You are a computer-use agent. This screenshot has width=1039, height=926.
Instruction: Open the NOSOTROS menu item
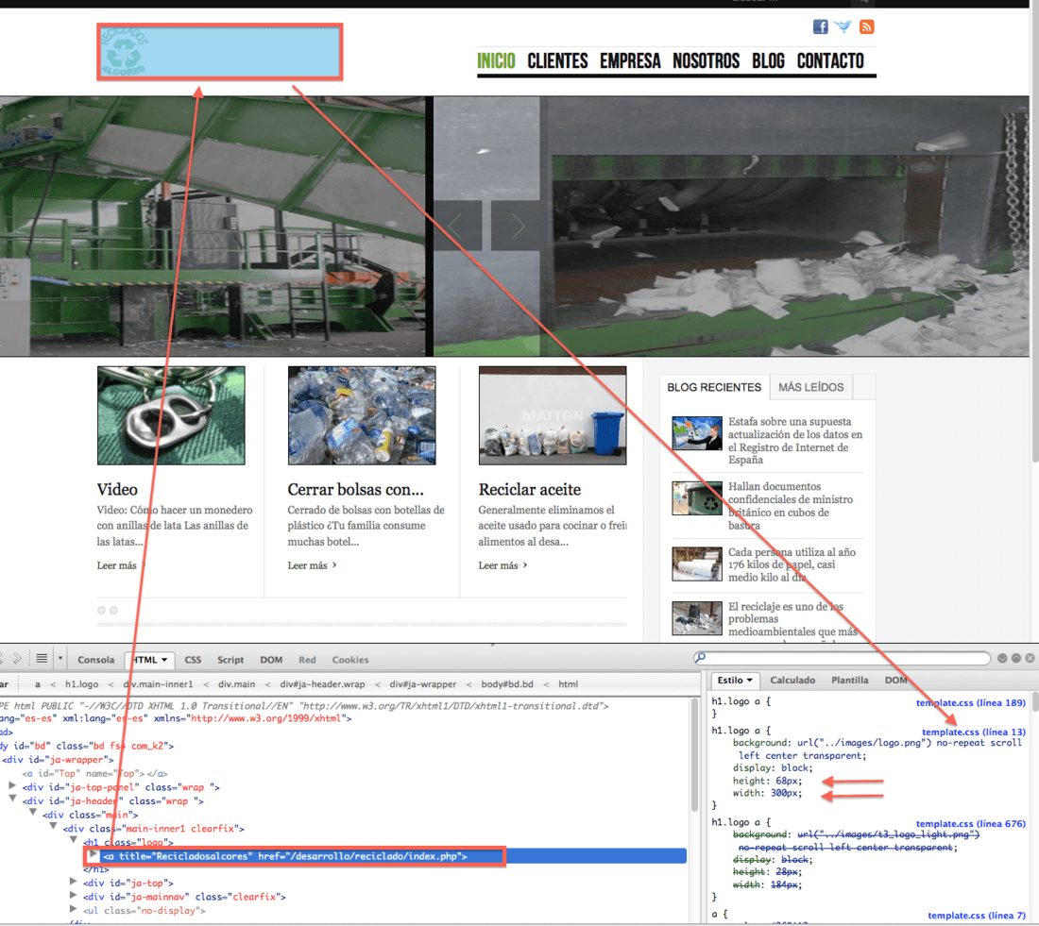click(x=706, y=61)
